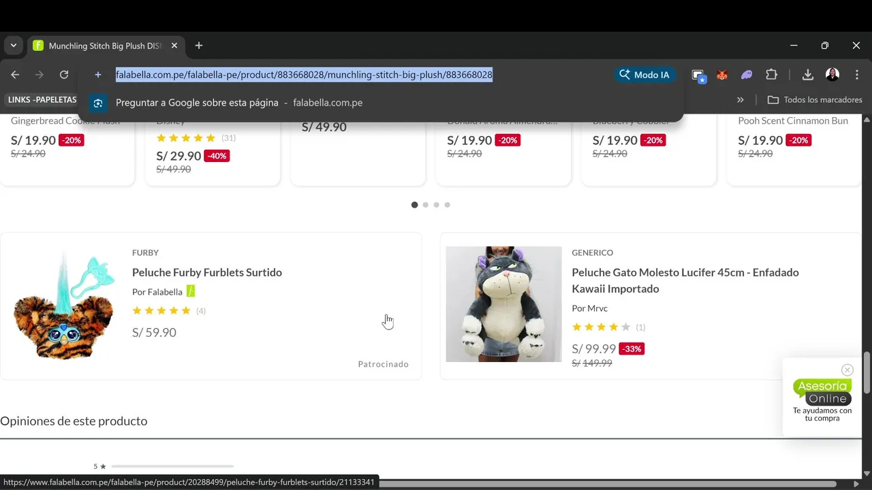Click the vertical scrollbar thumb
The width and height of the screenshot is (872, 490).
point(867,372)
